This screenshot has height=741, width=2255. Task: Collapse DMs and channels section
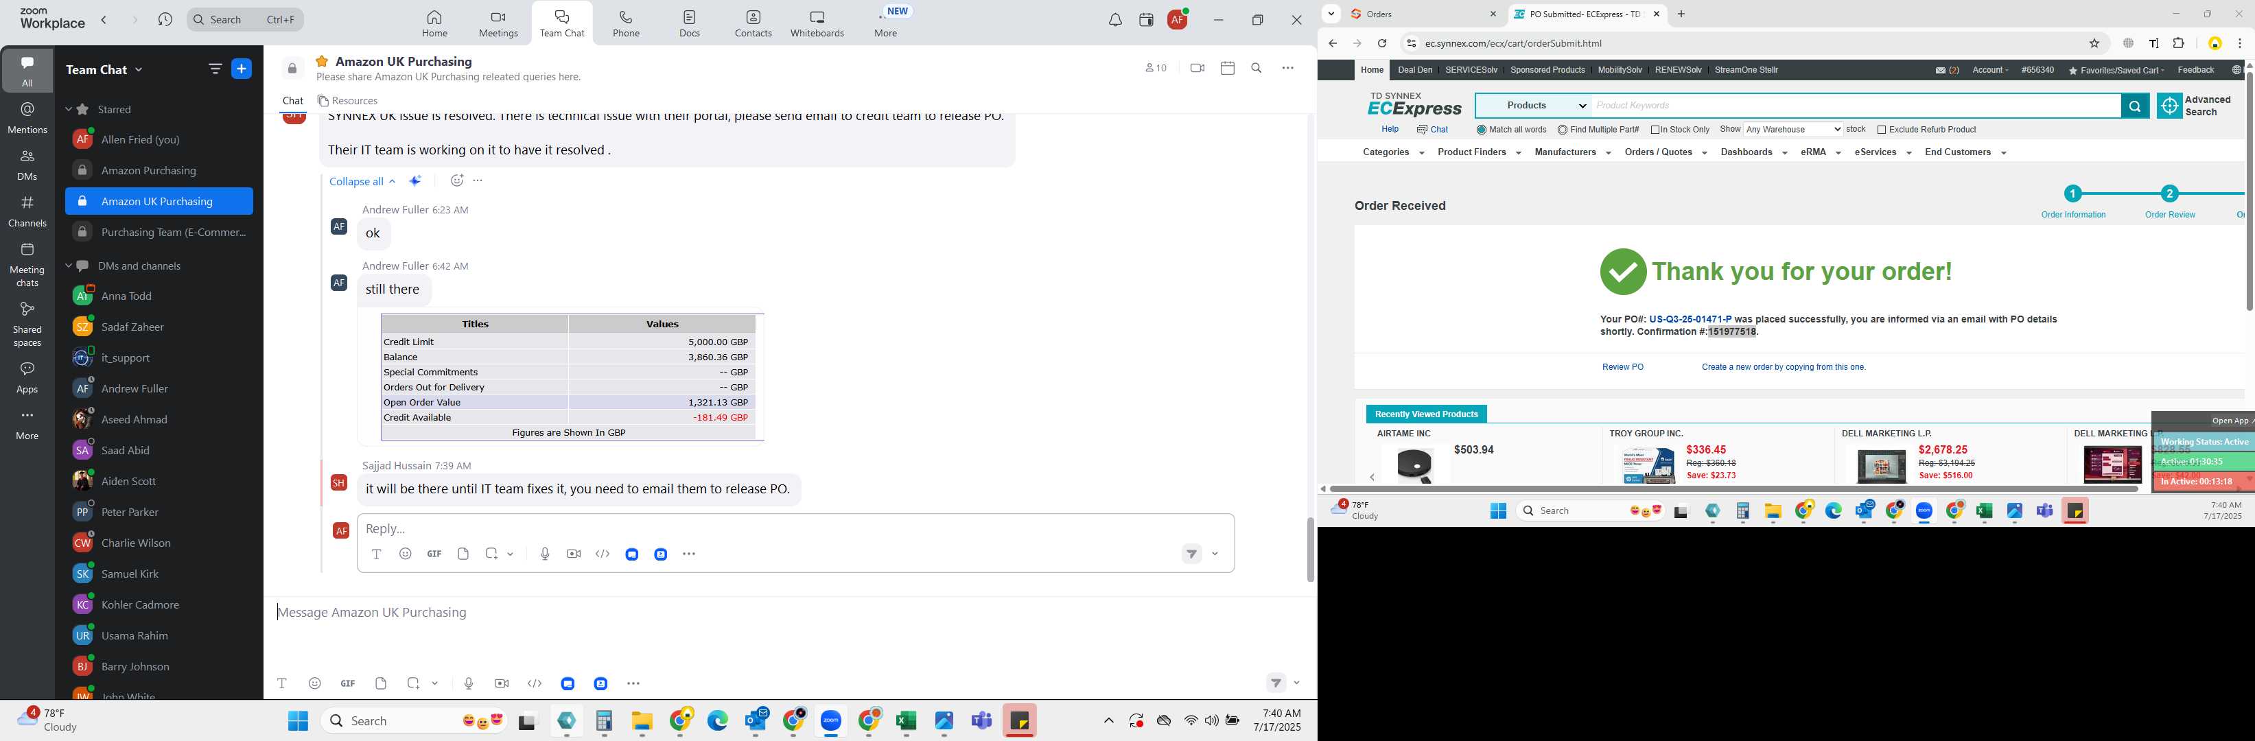click(68, 266)
